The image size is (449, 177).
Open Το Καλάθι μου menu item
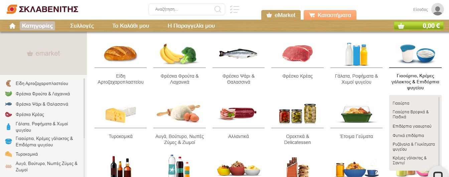(x=131, y=26)
